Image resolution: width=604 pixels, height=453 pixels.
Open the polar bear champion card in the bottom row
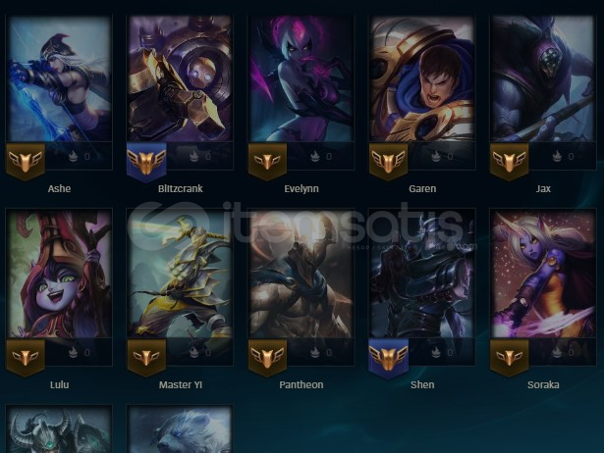180,429
